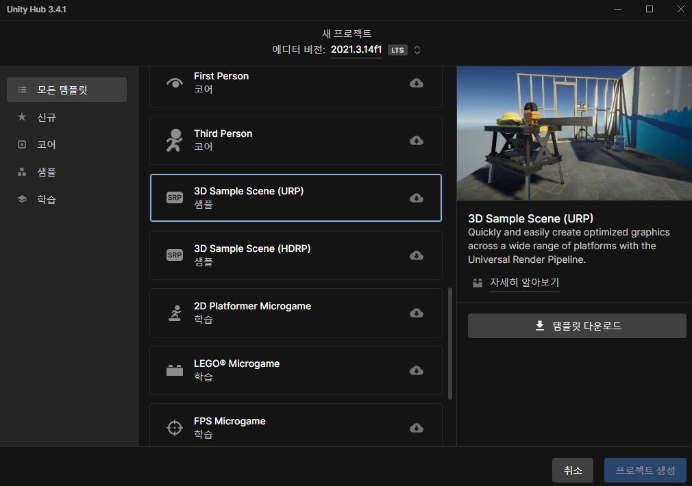Click the blocks icon next to 샘플
This screenshot has width=692, height=486.
pyautogui.click(x=22, y=172)
